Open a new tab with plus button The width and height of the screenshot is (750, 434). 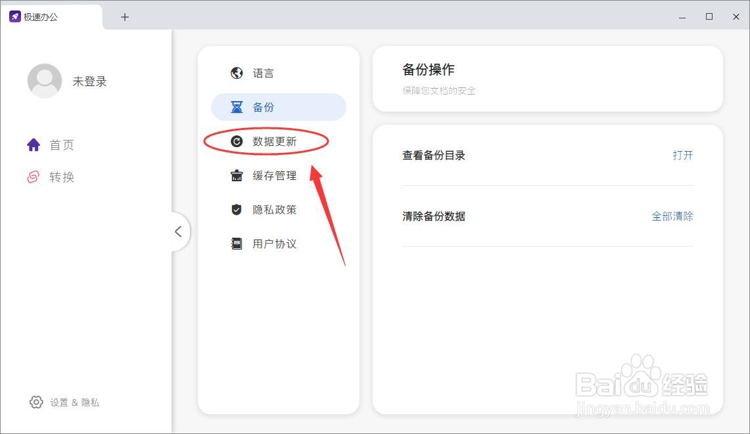(x=125, y=17)
